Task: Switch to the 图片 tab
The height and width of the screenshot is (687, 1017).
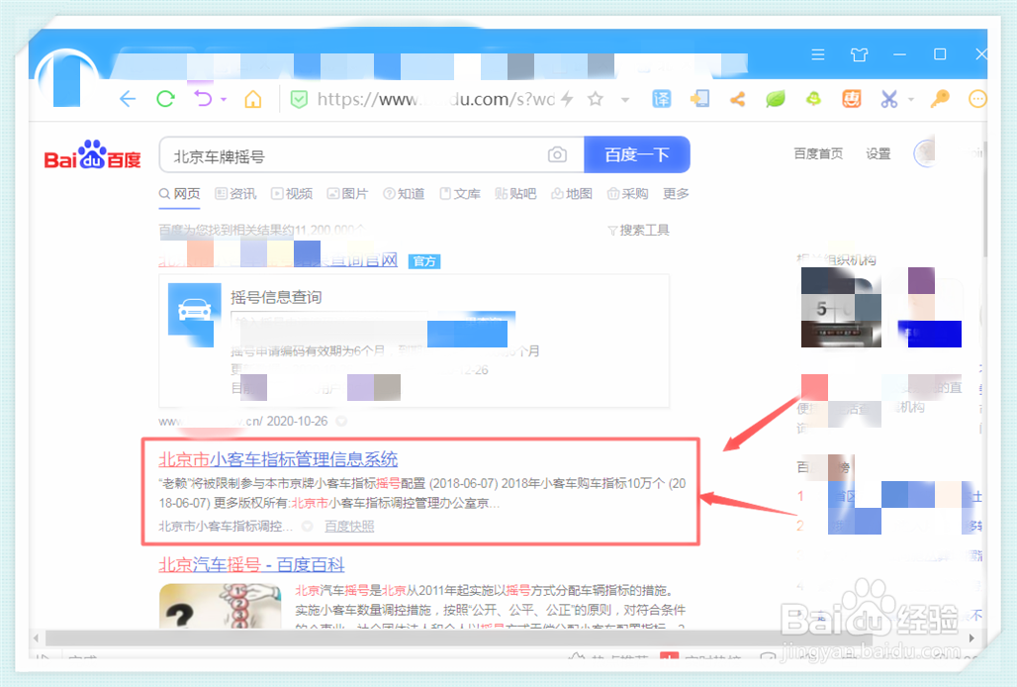Action: 347,194
